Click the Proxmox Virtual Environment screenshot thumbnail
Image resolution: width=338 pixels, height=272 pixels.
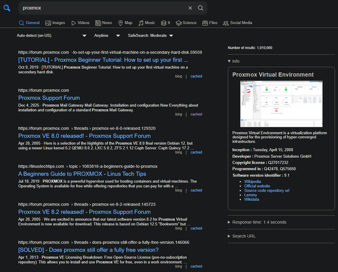(281, 104)
